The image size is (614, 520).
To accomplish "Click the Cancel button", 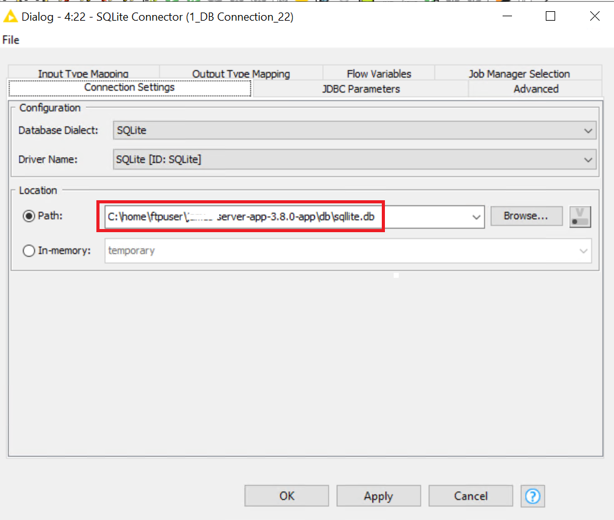I will tap(471, 496).
